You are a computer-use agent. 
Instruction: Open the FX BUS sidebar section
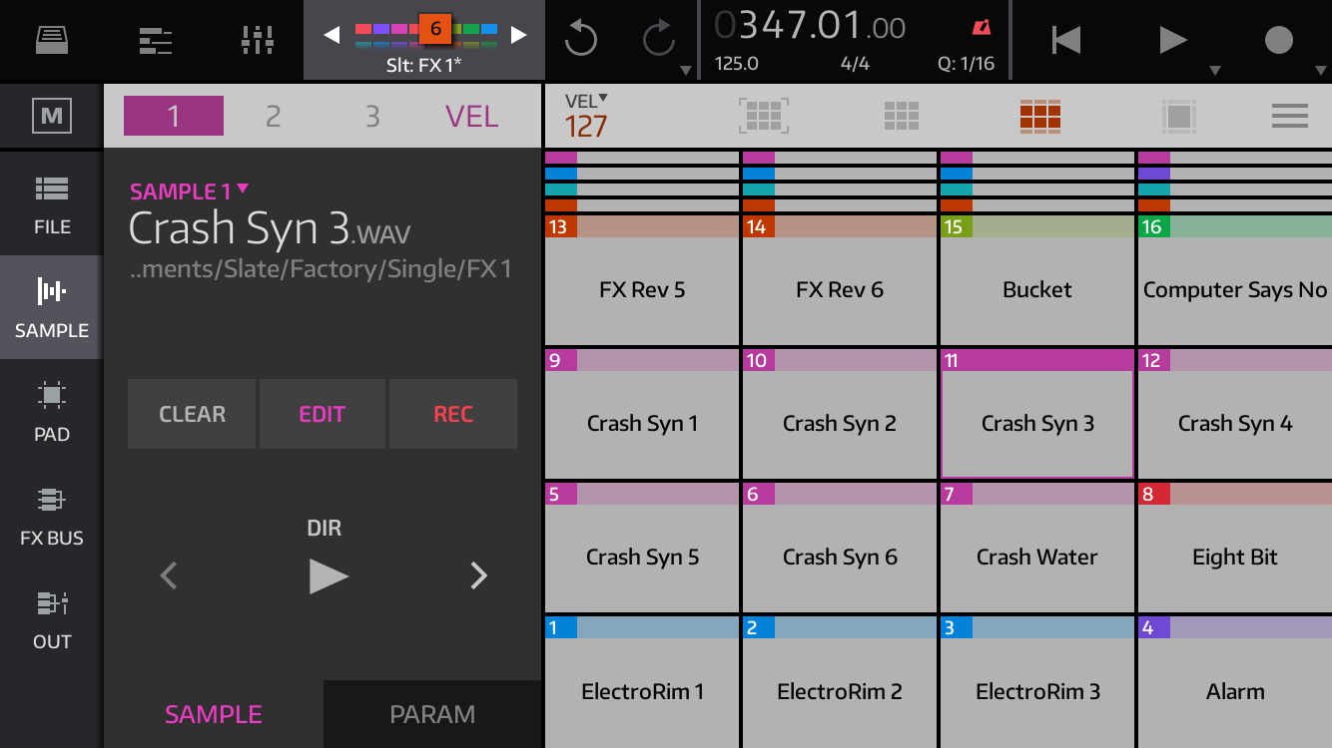52,516
